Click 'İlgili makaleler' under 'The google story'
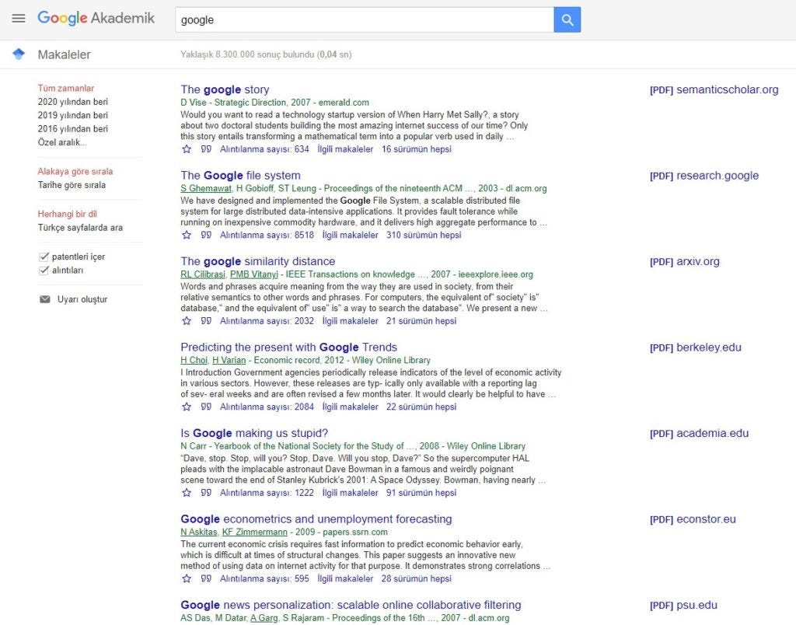The width and height of the screenshot is (796, 625). pyautogui.click(x=345, y=149)
